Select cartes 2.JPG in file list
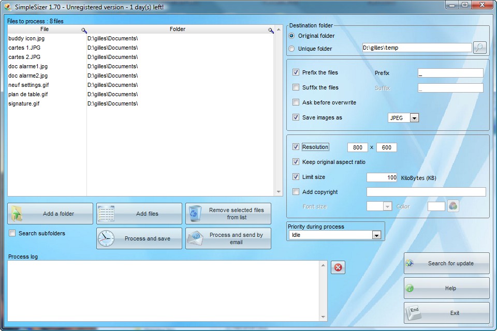Image resolution: width=497 pixels, height=331 pixels. [x=24, y=57]
